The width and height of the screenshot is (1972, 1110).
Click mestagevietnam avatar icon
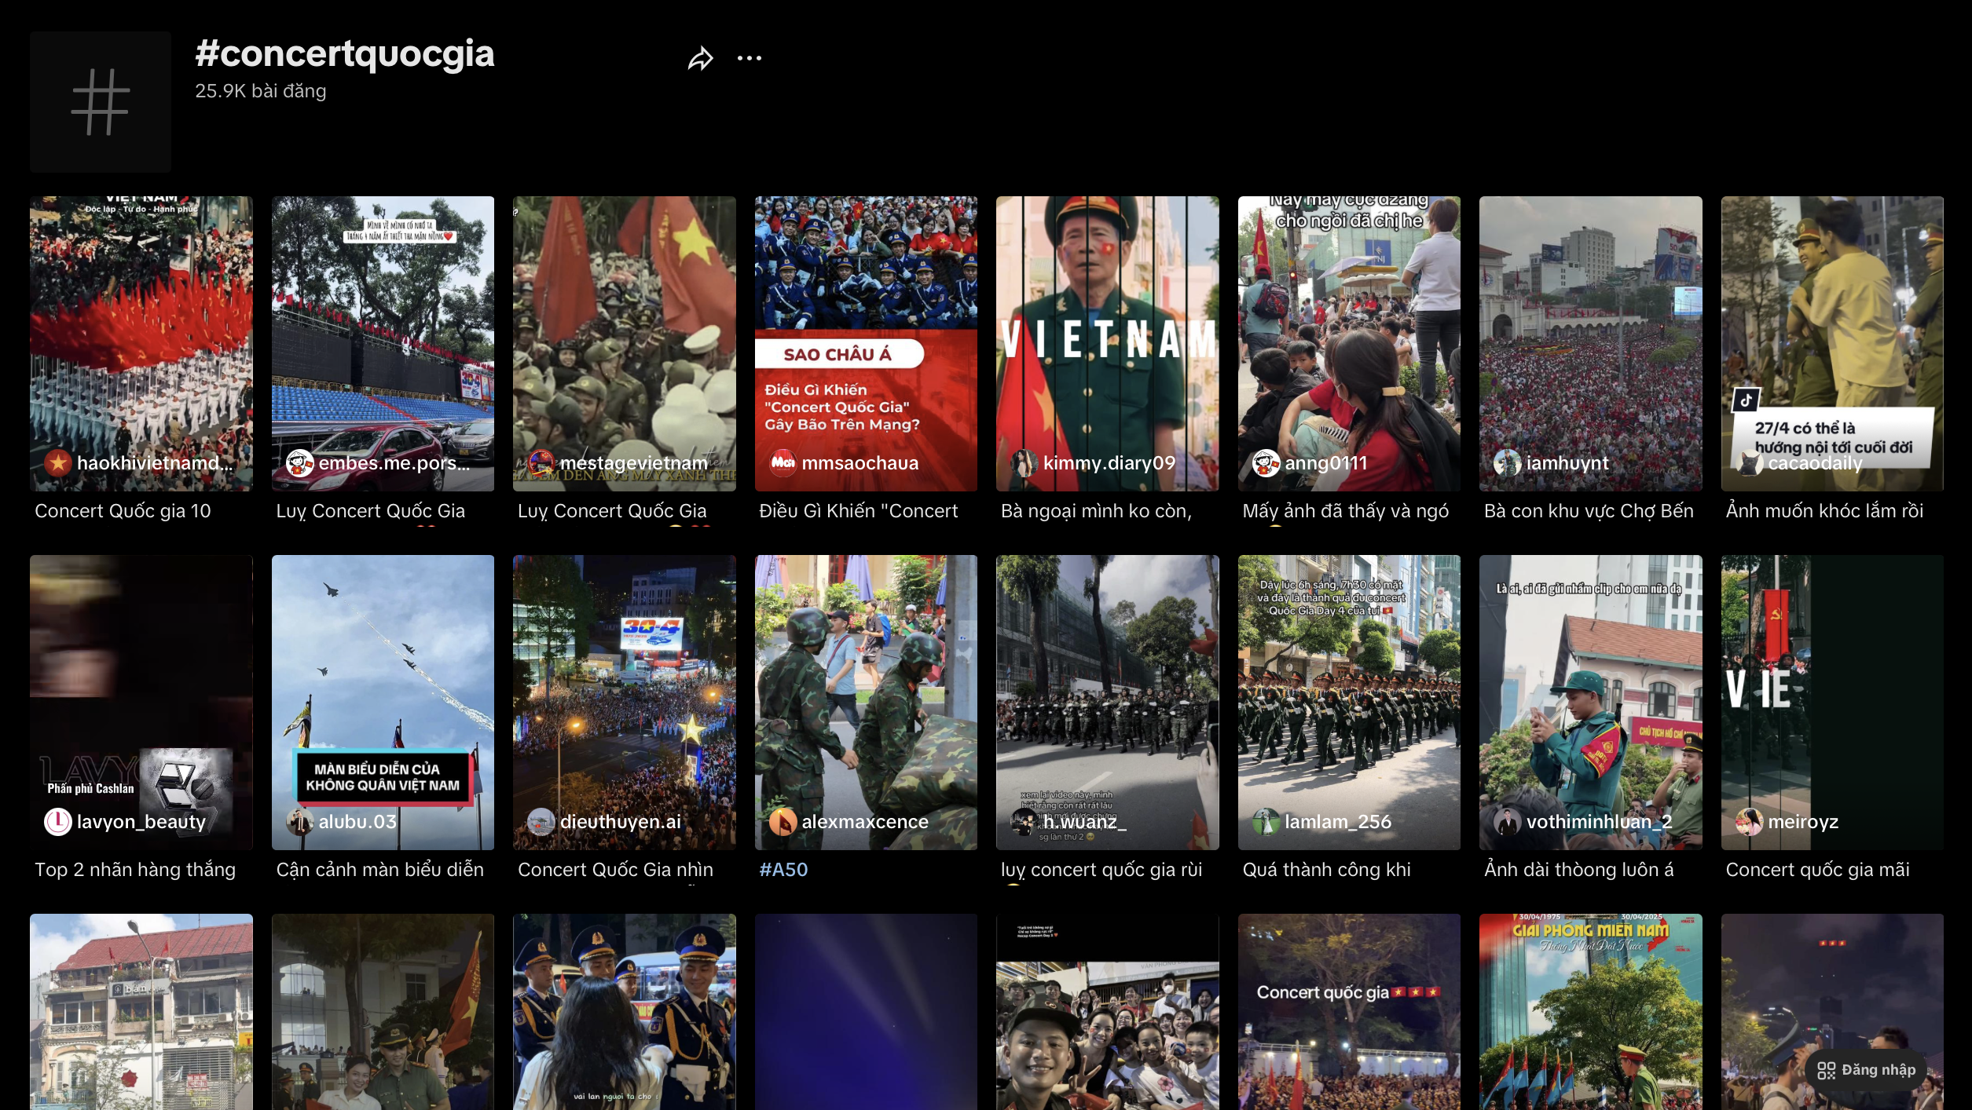(x=541, y=463)
